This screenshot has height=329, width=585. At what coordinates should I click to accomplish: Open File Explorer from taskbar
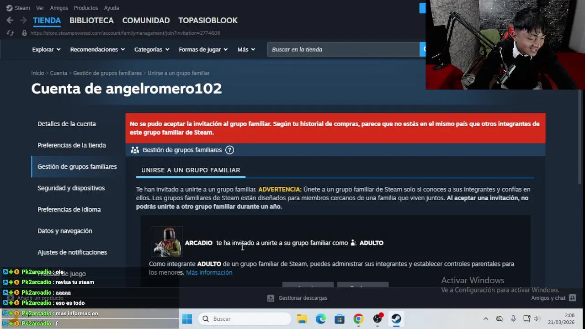tap(302, 318)
